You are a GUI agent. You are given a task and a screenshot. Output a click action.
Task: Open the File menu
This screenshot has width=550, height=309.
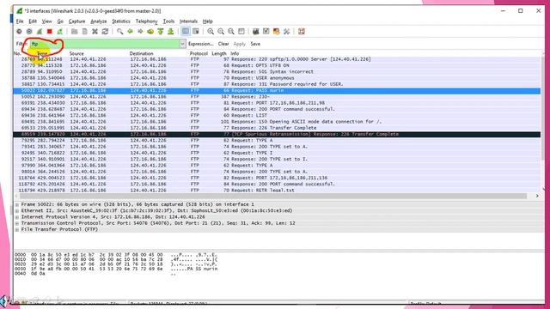pos(20,21)
